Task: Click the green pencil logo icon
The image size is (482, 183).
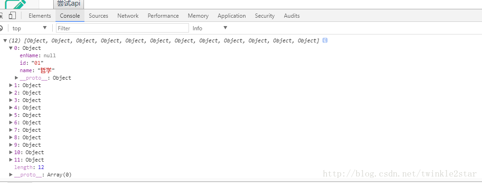Action: [16, 4]
